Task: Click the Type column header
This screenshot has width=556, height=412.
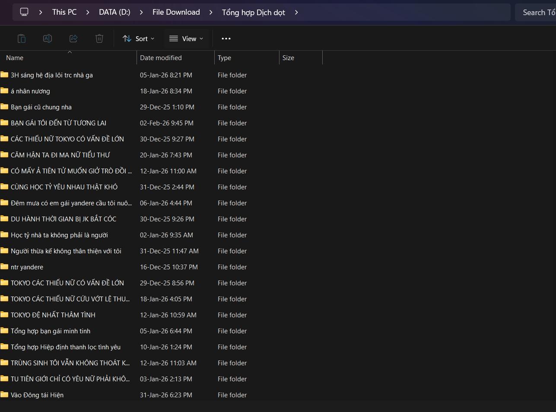Action: point(224,58)
